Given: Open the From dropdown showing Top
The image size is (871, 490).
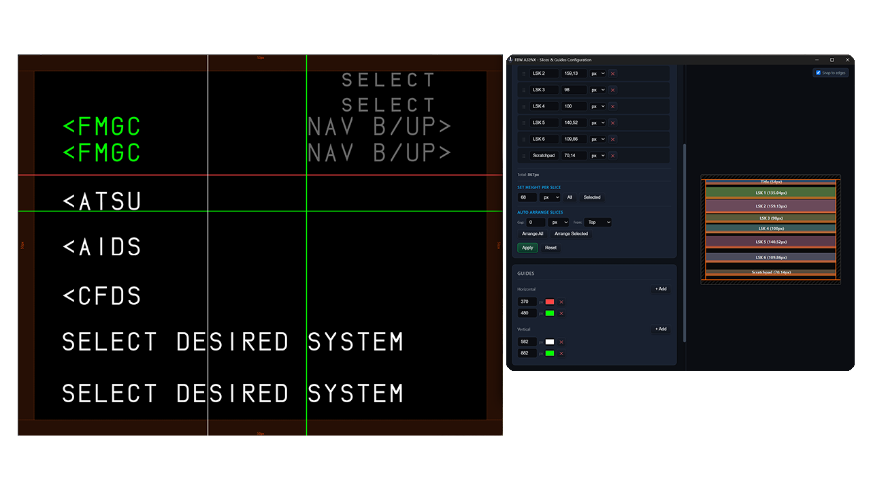Looking at the screenshot, I should pyautogui.click(x=597, y=222).
